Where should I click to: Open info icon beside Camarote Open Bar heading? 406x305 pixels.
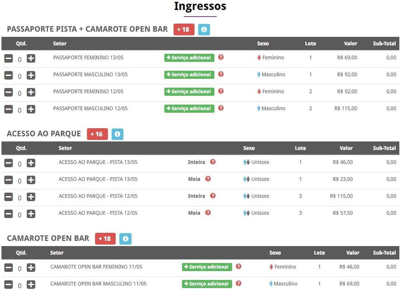tap(125, 239)
